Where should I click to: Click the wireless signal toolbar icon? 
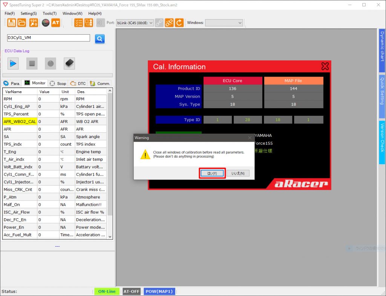click(x=100, y=23)
